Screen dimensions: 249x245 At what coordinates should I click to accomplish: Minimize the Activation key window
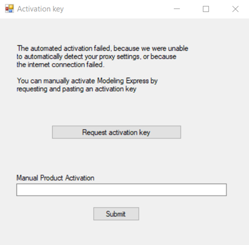point(177,9)
